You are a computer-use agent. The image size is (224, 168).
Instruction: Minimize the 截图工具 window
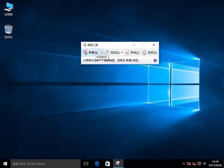click(134, 45)
